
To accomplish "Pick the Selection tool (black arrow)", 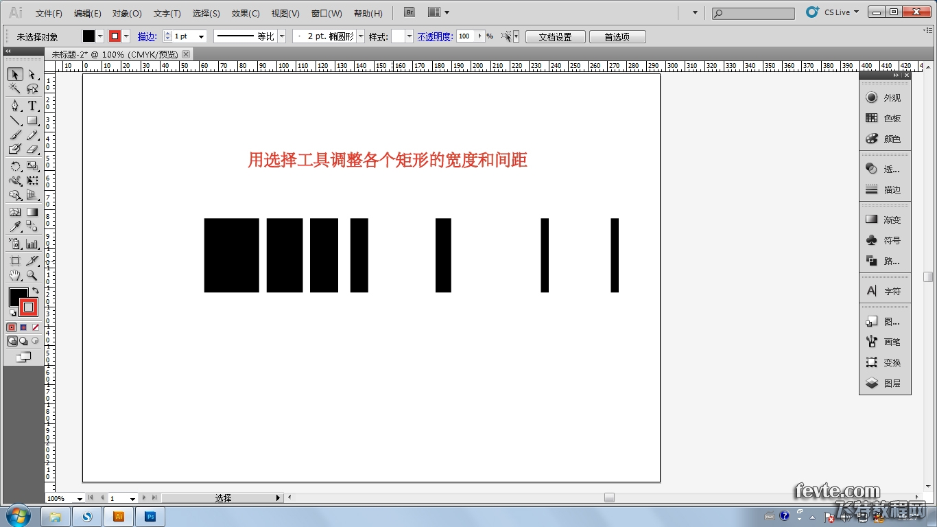I will click(x=15, y=74).
